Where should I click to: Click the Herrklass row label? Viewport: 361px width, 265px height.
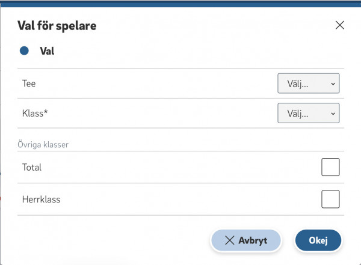click(x=41, y=199)
